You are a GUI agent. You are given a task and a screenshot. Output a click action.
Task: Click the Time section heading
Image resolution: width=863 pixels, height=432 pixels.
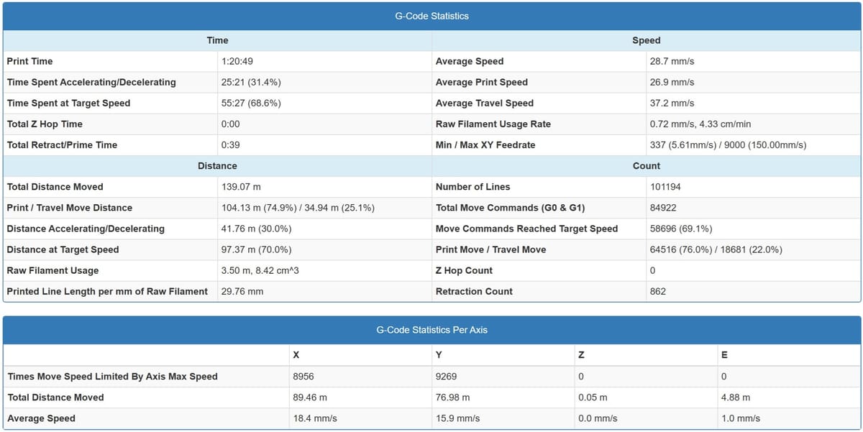coord(217,40)
